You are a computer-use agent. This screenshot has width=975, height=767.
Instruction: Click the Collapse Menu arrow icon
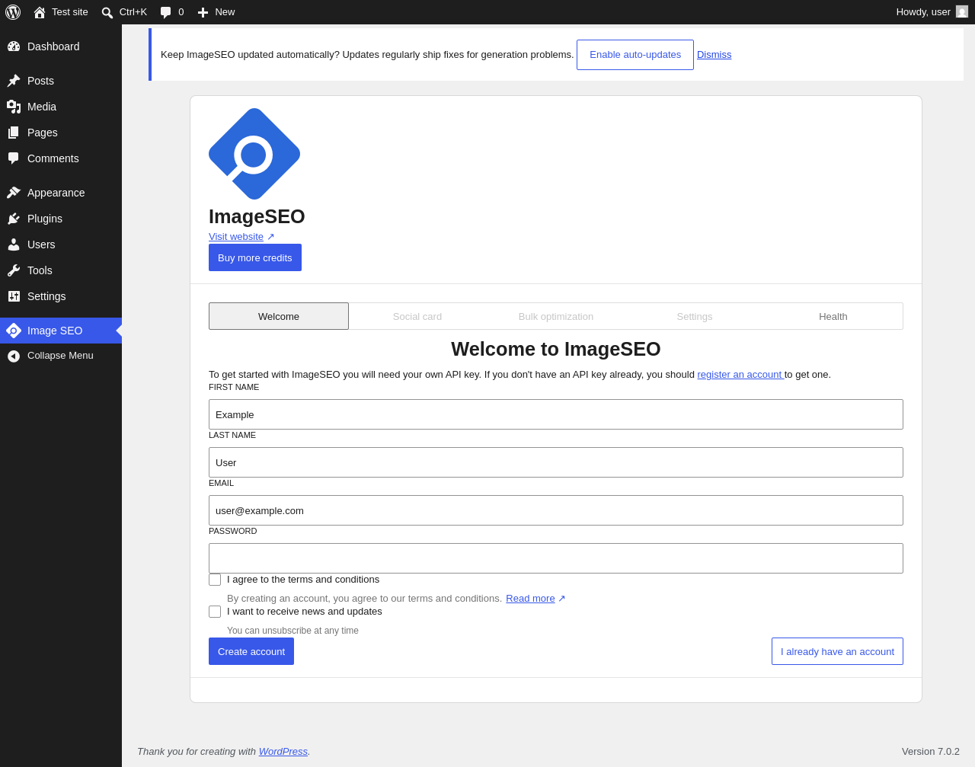(x=14, y=356)
